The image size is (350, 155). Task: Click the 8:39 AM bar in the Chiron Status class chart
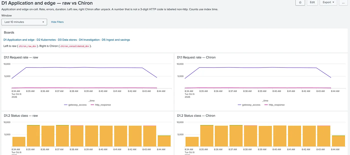coord(265,136)
